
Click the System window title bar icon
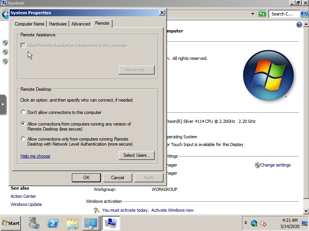[x=4, y=3]
